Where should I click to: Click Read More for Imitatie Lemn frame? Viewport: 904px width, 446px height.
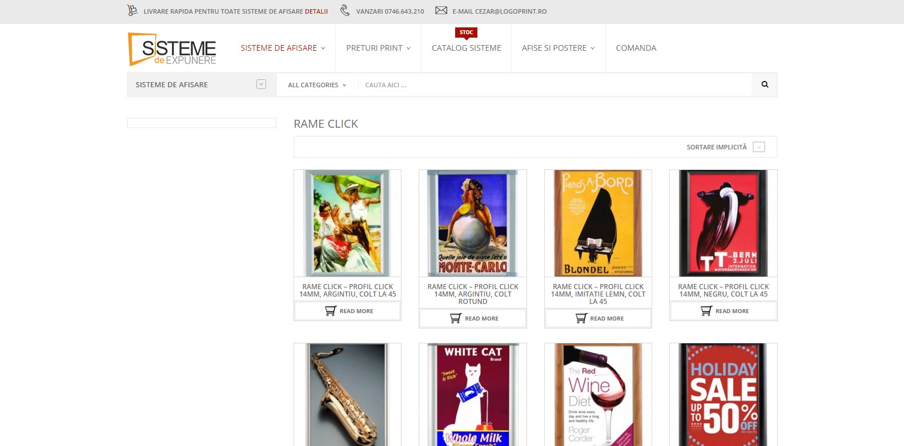(x=606, y=318)
